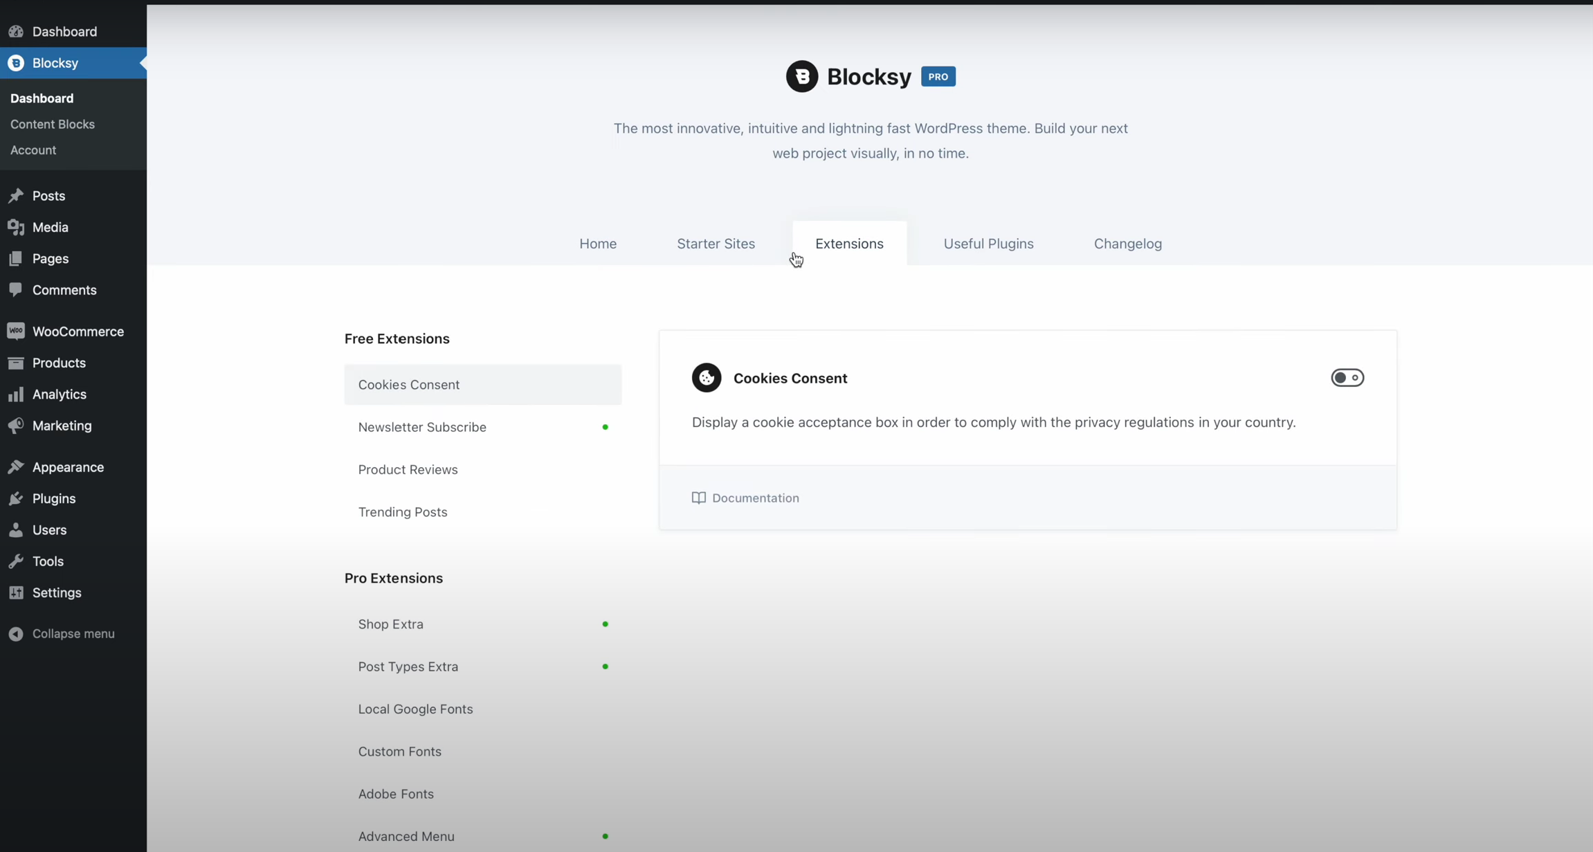Click the Marketing megaphone icon
The image size is (1593, 852).
pos(16,426)
